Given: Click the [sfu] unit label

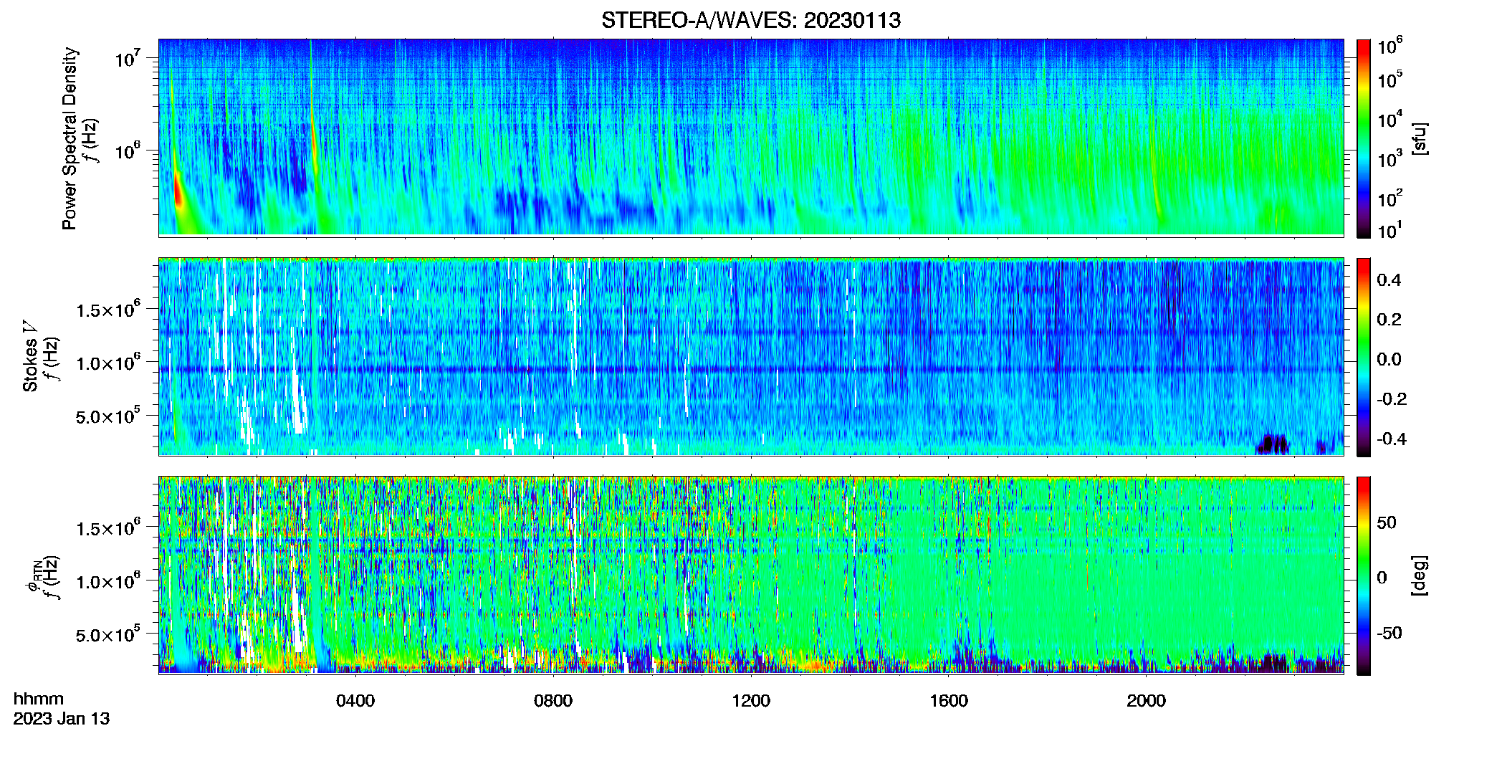Looking at the screenshot, I should pos(1419,138).
